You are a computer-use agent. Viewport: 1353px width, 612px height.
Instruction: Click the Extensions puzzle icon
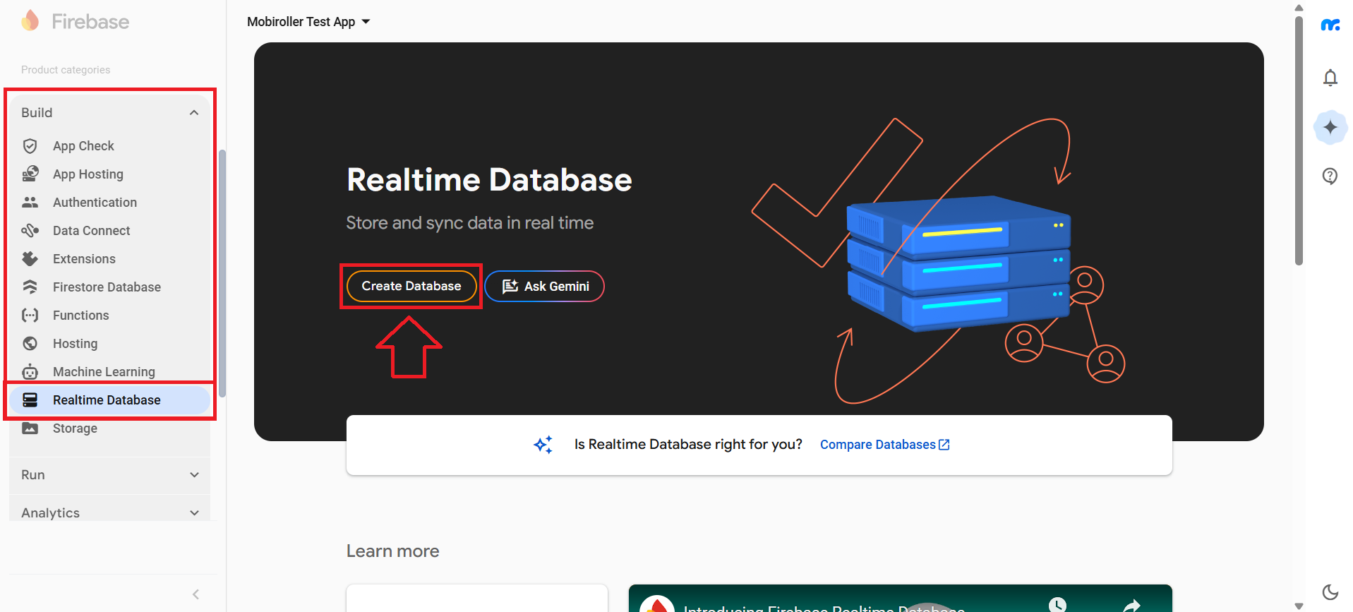[30, 258]
